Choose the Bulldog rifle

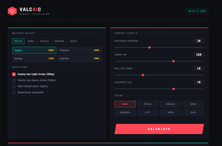(34, 59)
